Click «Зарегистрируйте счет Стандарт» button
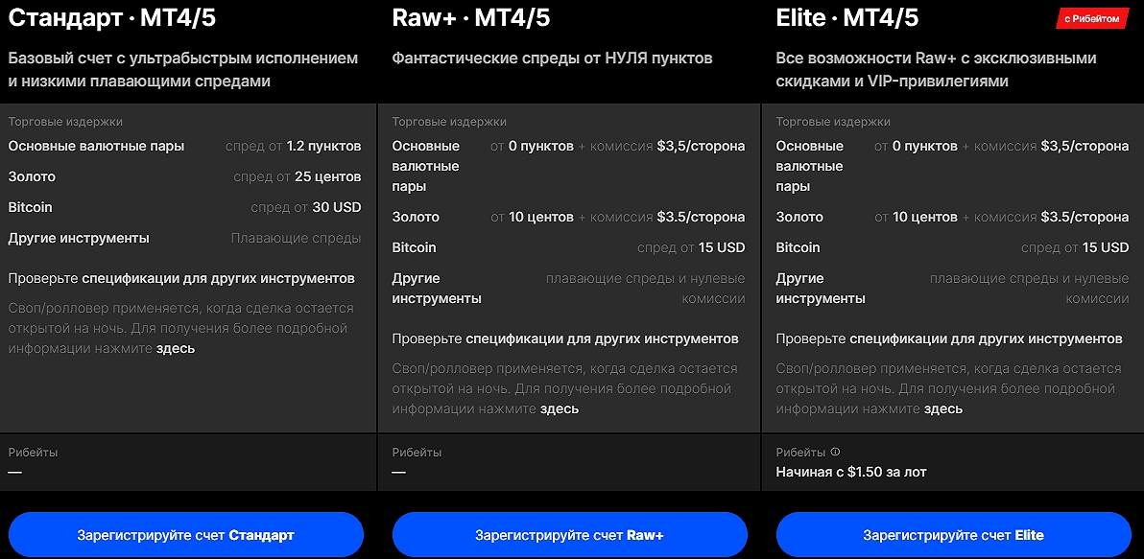Screen dimensions: 1144x559 pos(185,535)
